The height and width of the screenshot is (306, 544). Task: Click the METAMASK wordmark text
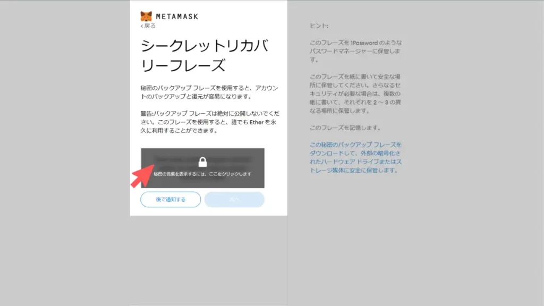click(177, 16)
